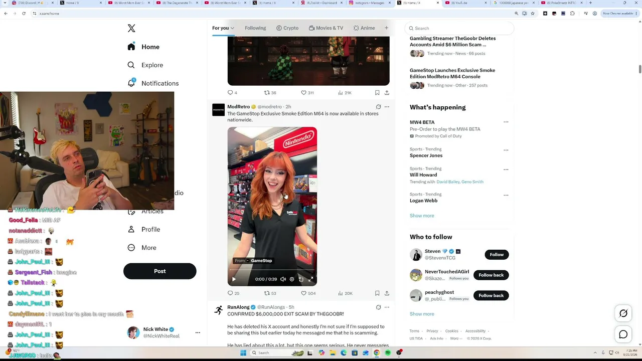This screenshot has height=361, width=642.
Task: Switch to the Anime tab
Action: click(x=364, y=28)
